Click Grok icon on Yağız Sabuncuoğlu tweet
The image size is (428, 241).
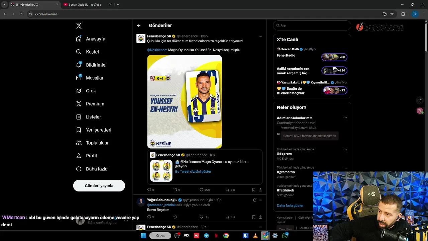pos(254,200)
